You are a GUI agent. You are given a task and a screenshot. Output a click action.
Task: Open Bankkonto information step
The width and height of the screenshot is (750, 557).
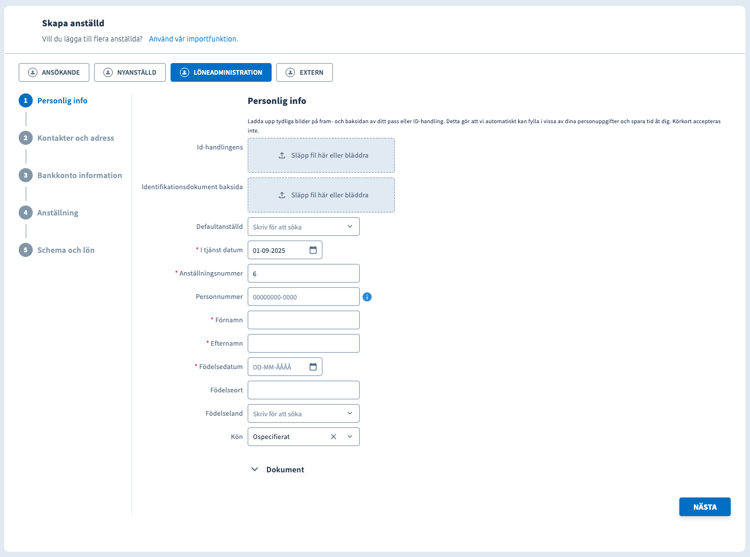click(x=79, y=175)
